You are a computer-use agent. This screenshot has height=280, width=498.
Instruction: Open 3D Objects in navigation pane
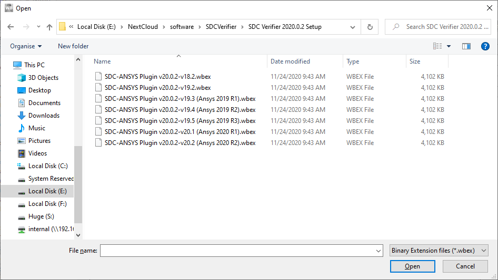coord(43,78)
